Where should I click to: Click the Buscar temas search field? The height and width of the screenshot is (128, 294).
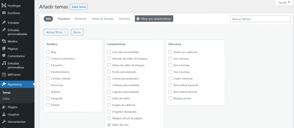260,19
